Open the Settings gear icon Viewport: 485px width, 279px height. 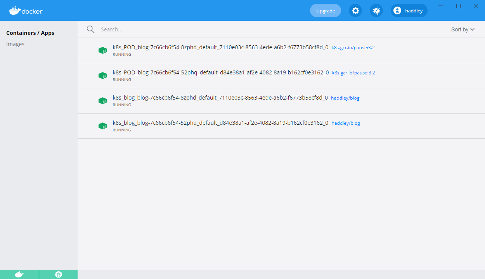point(355,10)
